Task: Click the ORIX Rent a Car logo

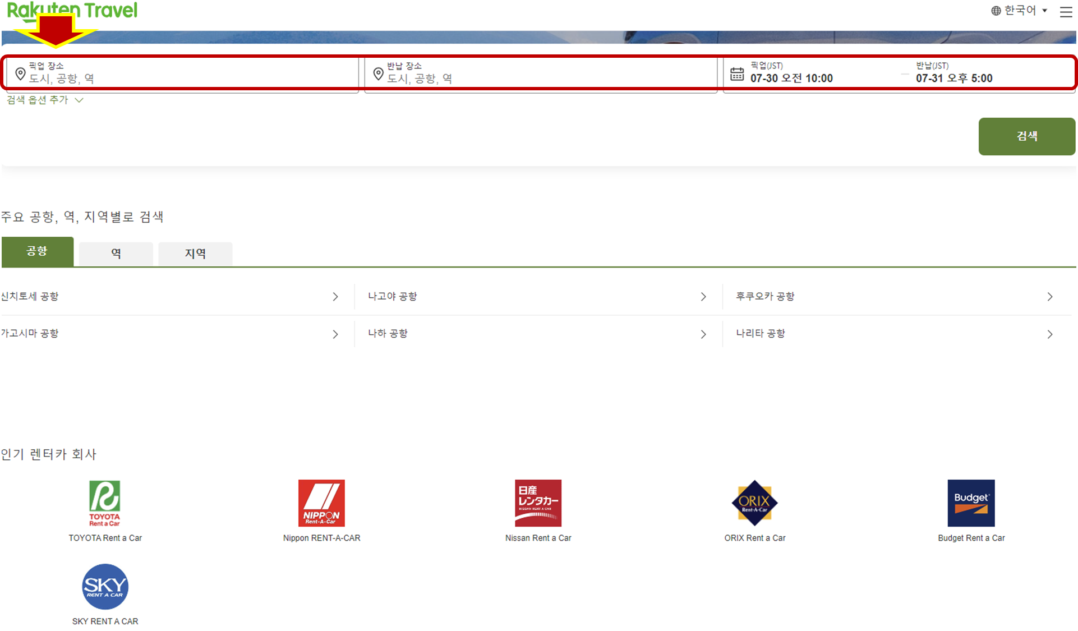Action: pyautogui.click(x=754, y=503)
